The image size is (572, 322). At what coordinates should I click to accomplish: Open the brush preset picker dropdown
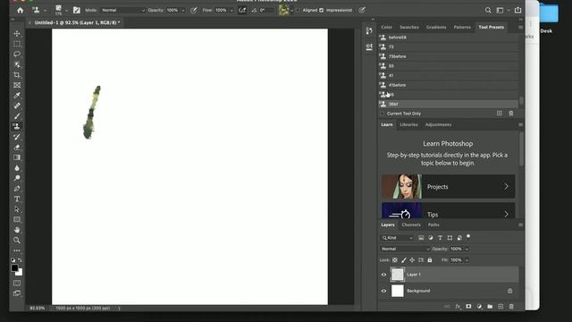[x=66, y=10]
